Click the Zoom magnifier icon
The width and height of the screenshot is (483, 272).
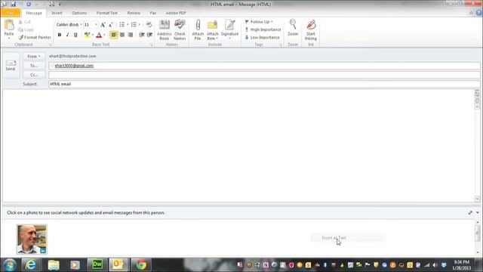point(293,24)
